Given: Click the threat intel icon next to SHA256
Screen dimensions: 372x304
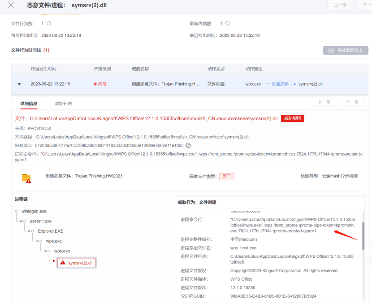Looking at the screenshot, I should (188, 146).
